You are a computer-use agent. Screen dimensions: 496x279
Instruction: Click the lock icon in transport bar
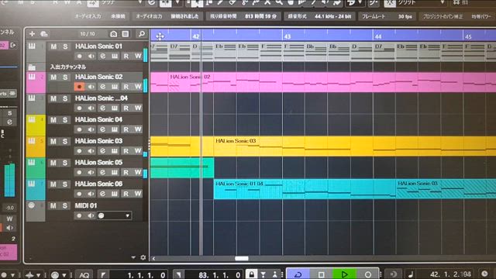click(x=251, y=274)
